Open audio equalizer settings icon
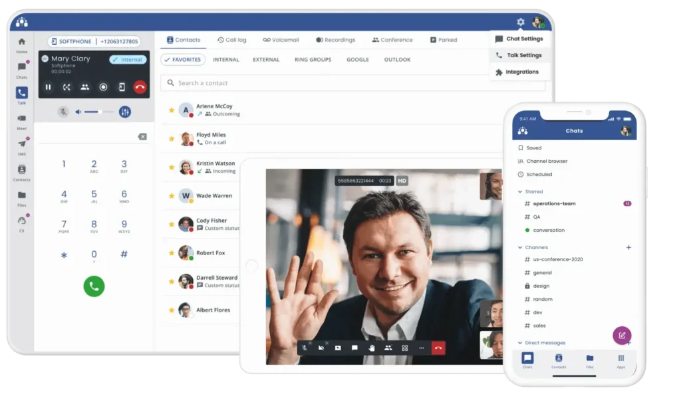The image size is (681, 402). point(125,112)
